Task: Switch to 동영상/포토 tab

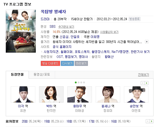Action: [x=42, y=75]
